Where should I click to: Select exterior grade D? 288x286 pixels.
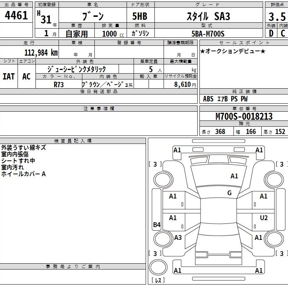click(x=271, y=33)
